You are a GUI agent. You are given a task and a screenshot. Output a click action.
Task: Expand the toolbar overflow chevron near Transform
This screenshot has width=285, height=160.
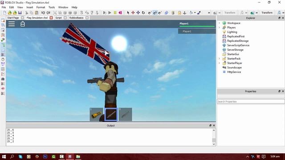pos(256,13)
